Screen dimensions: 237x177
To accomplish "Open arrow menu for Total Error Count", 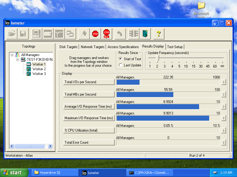I will coord(224,142).
